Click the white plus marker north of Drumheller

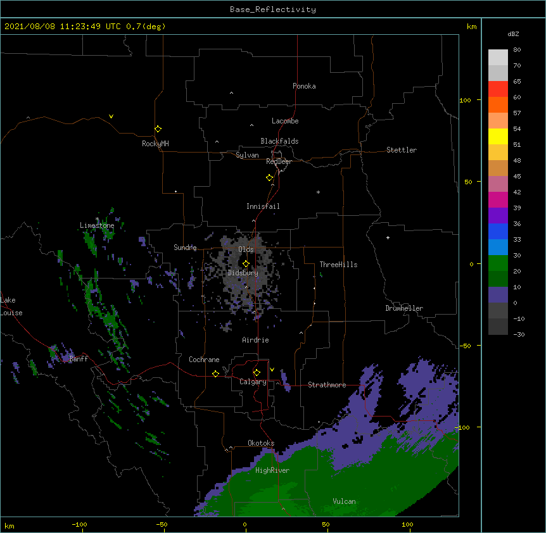388,237
